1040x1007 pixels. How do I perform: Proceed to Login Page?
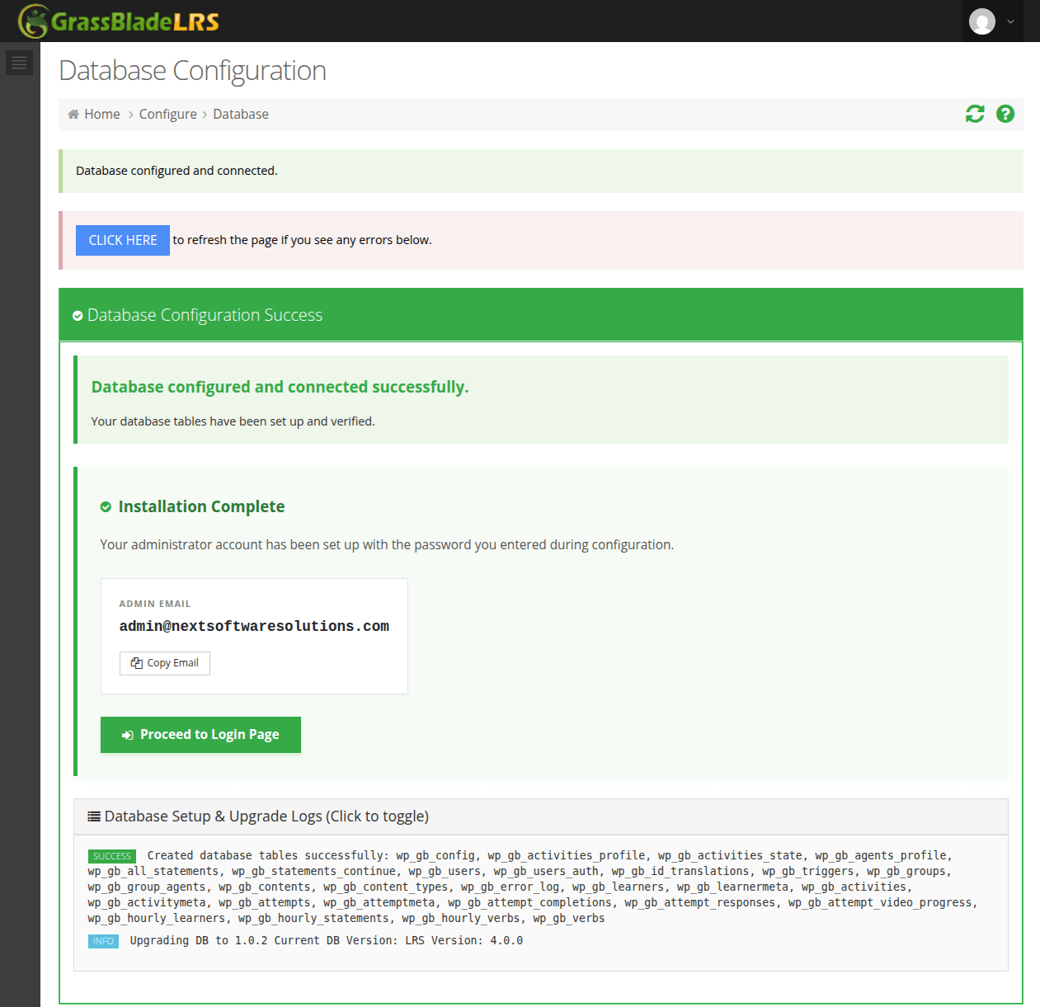pos(200,735)
